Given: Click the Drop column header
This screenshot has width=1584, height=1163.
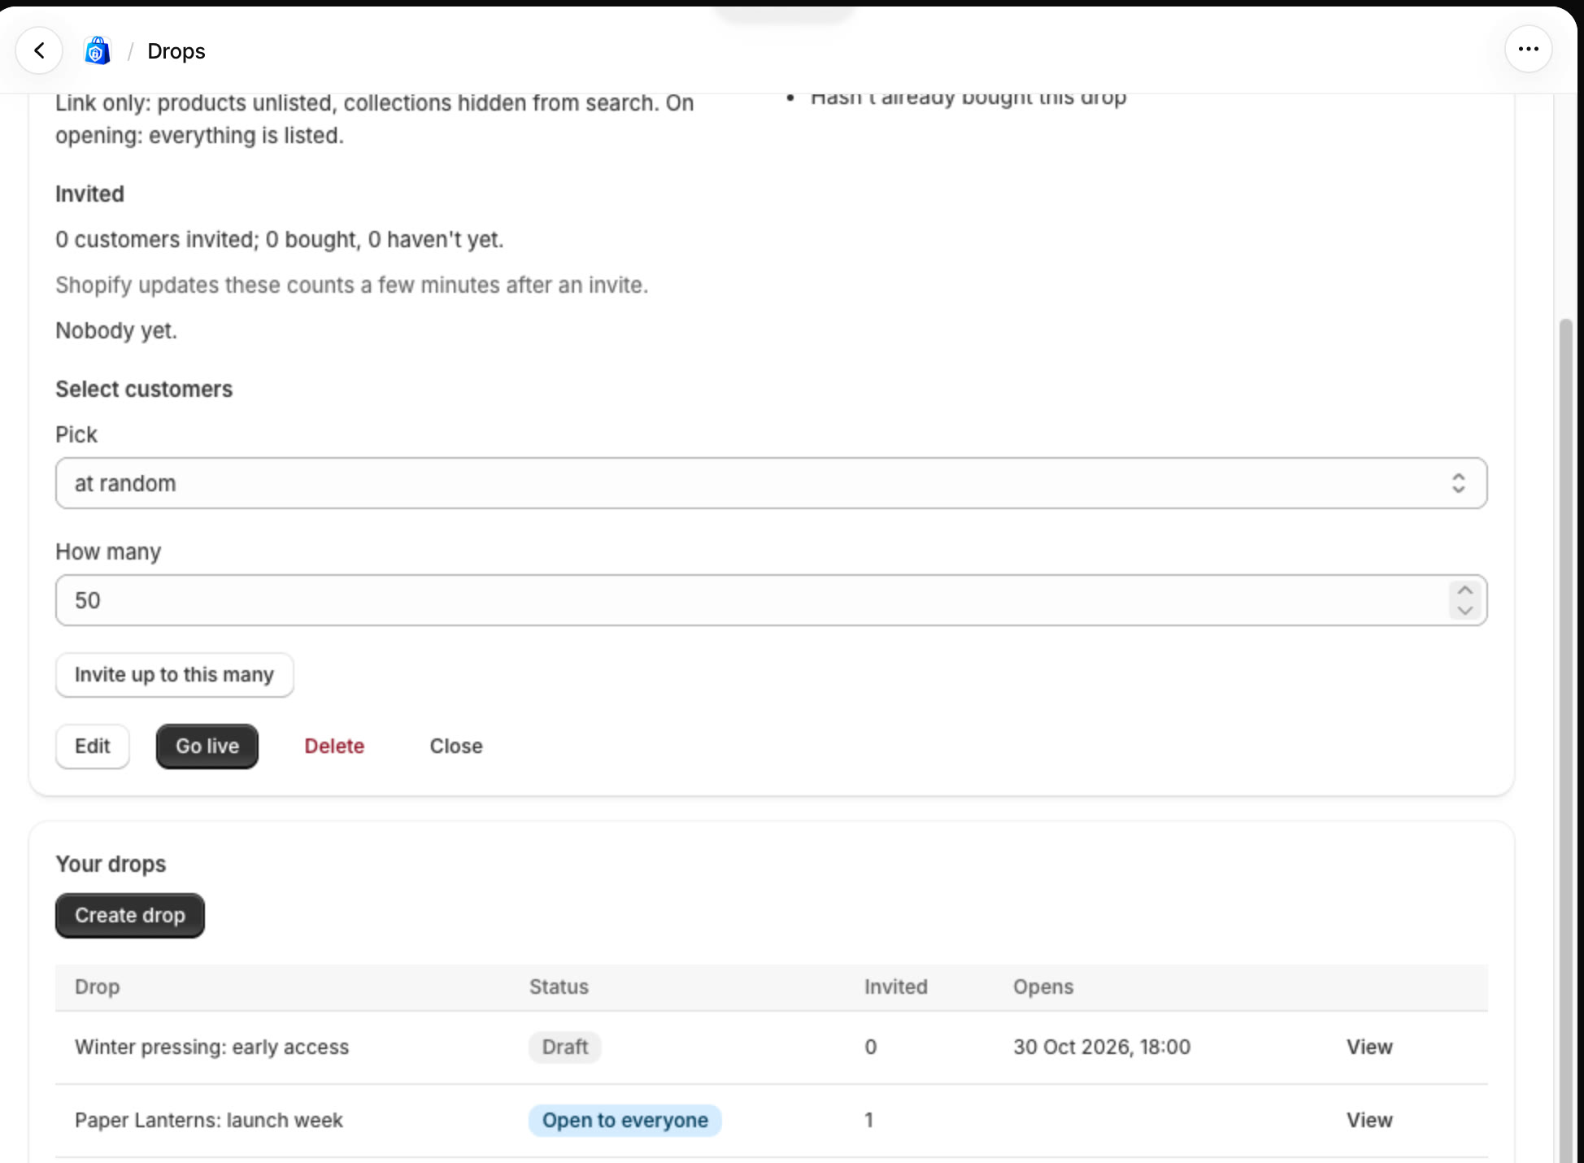Looking at the screenshot, I should pos(98,987).
